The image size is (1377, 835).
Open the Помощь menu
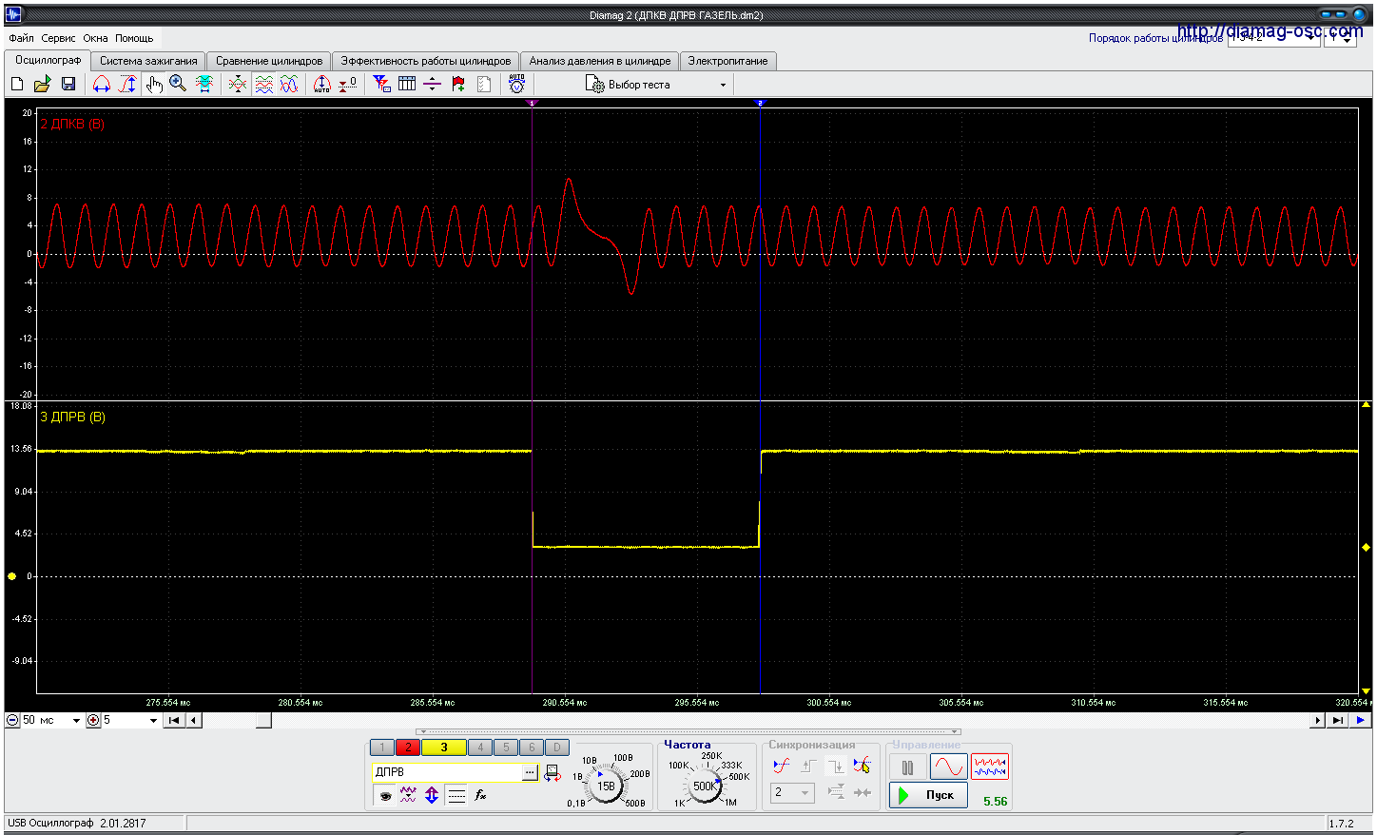point(134,38)
